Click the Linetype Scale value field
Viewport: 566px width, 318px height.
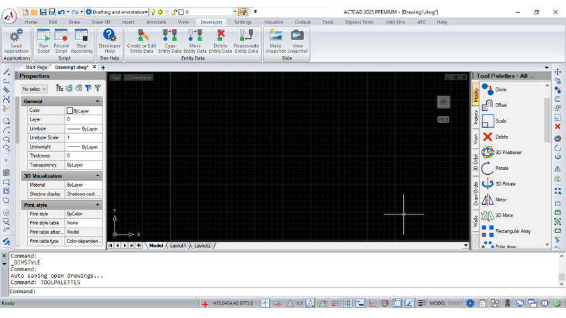tap(83, 137)
